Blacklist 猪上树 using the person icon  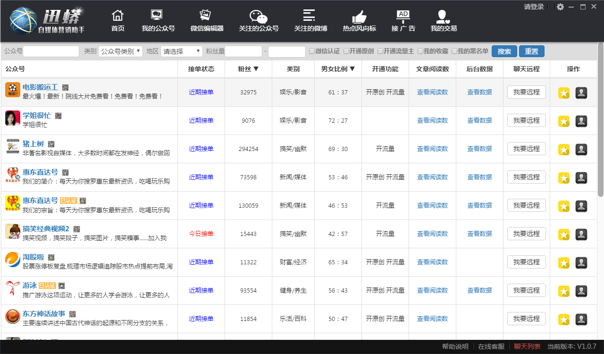[x=581, y=150]
